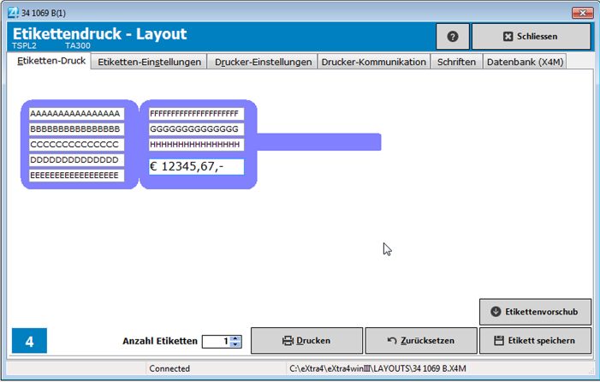Click the application icon in title bar
Viewport: 600px width, 382px height.
pyautogui.click(x=13, y=13)
